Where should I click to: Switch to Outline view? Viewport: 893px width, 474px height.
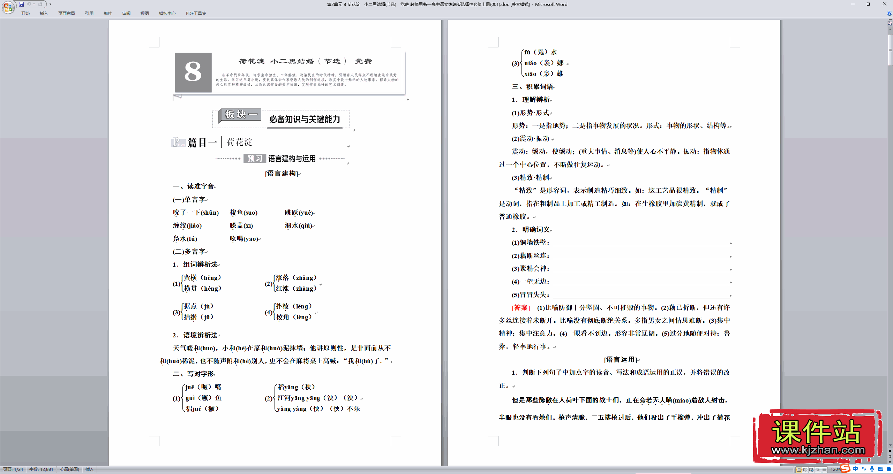(x=818, y=470)
